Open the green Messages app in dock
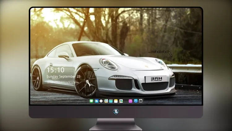This screenshot has width=232, height=131. (x=91, y=101)
